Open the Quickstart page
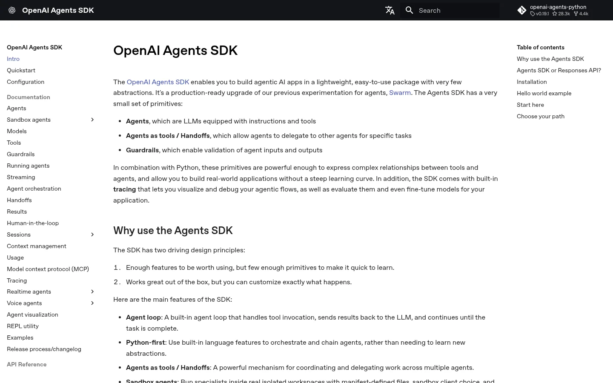 point(21,70)
